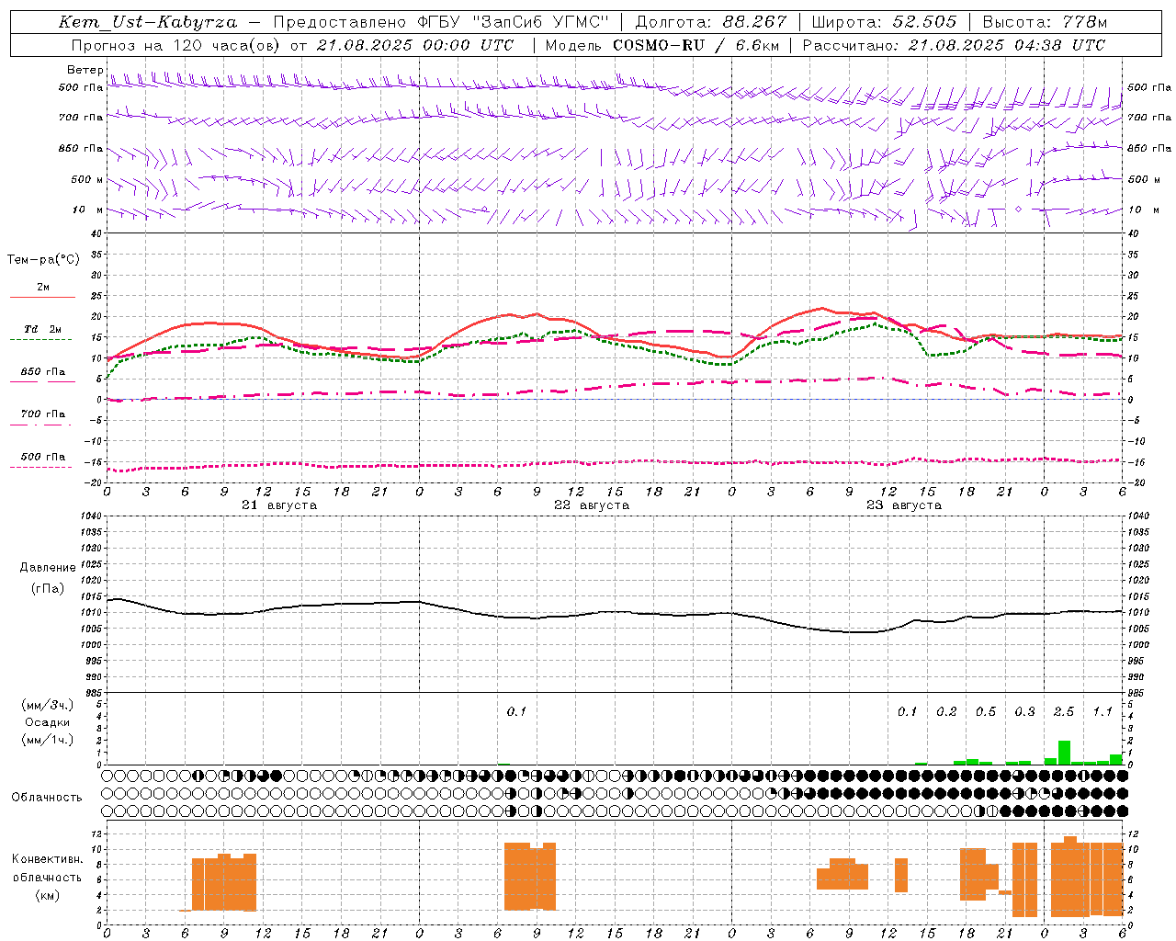This screenshot has height=941, width=1176.
Task: Click the '500 гПа' temperature legend entry
Action: pyautogui.click(x=42, y=457)
